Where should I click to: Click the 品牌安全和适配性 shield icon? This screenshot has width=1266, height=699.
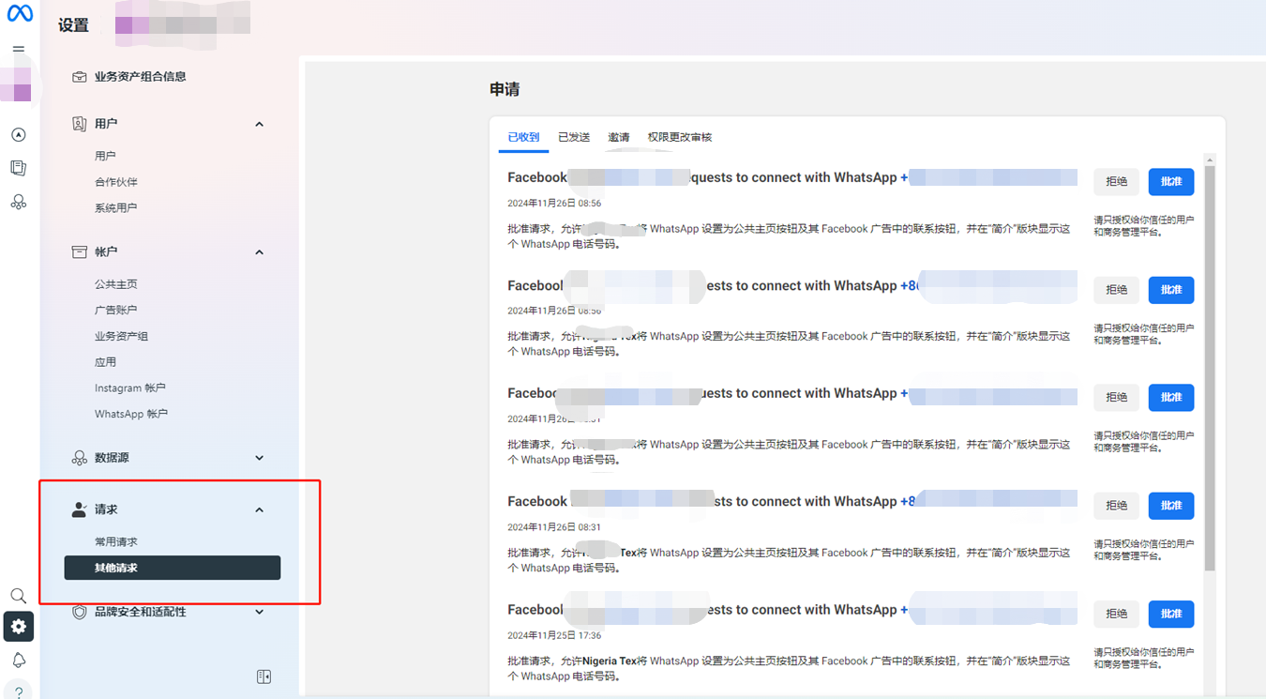coord(80,612)
